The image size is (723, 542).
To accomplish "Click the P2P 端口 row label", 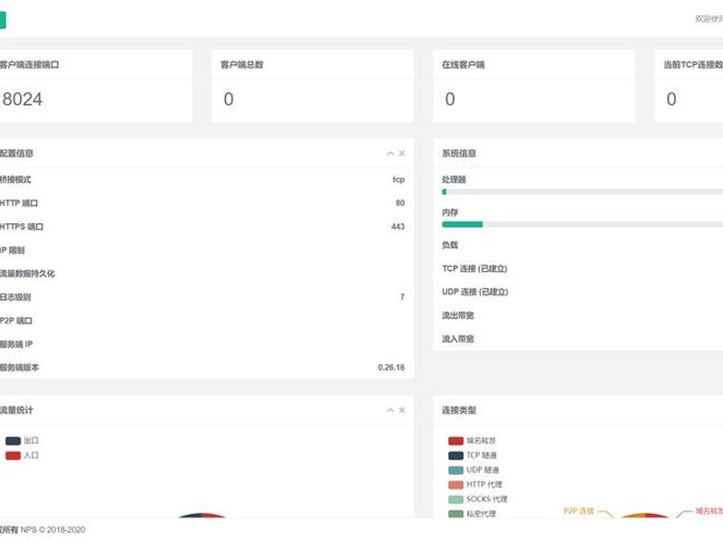I will [x=15, y=321].
